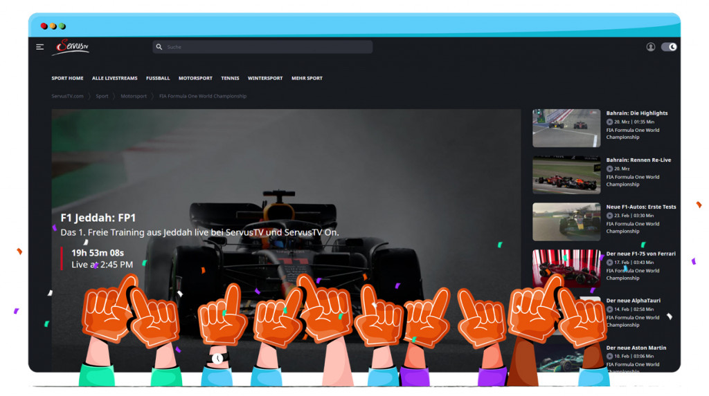Image resolution: width=709 pixels, height=396 pixels.
Task: Click the F1 Jeddah: FP1 heading
Action: [98, 218]
